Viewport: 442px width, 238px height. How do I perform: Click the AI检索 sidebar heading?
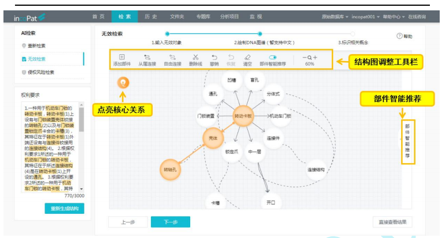coord(28,33)
